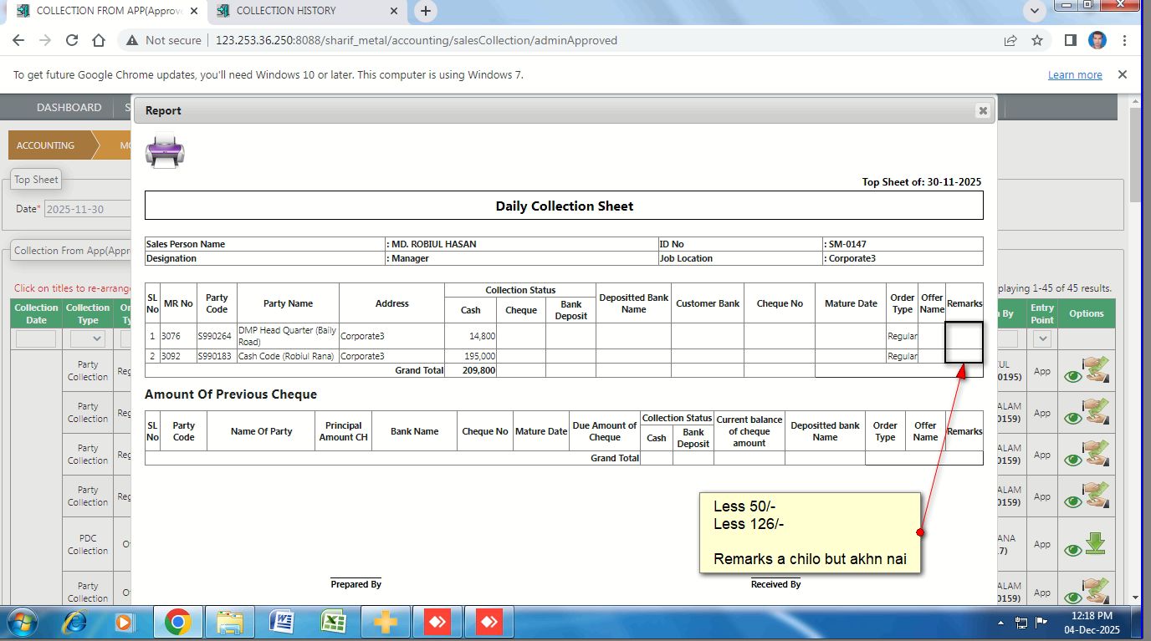Image resolution: width=1151 pixels, height=641 pixels.
Task: Click the Date input field
Action: pyautogui.click(x=86, y=209)
